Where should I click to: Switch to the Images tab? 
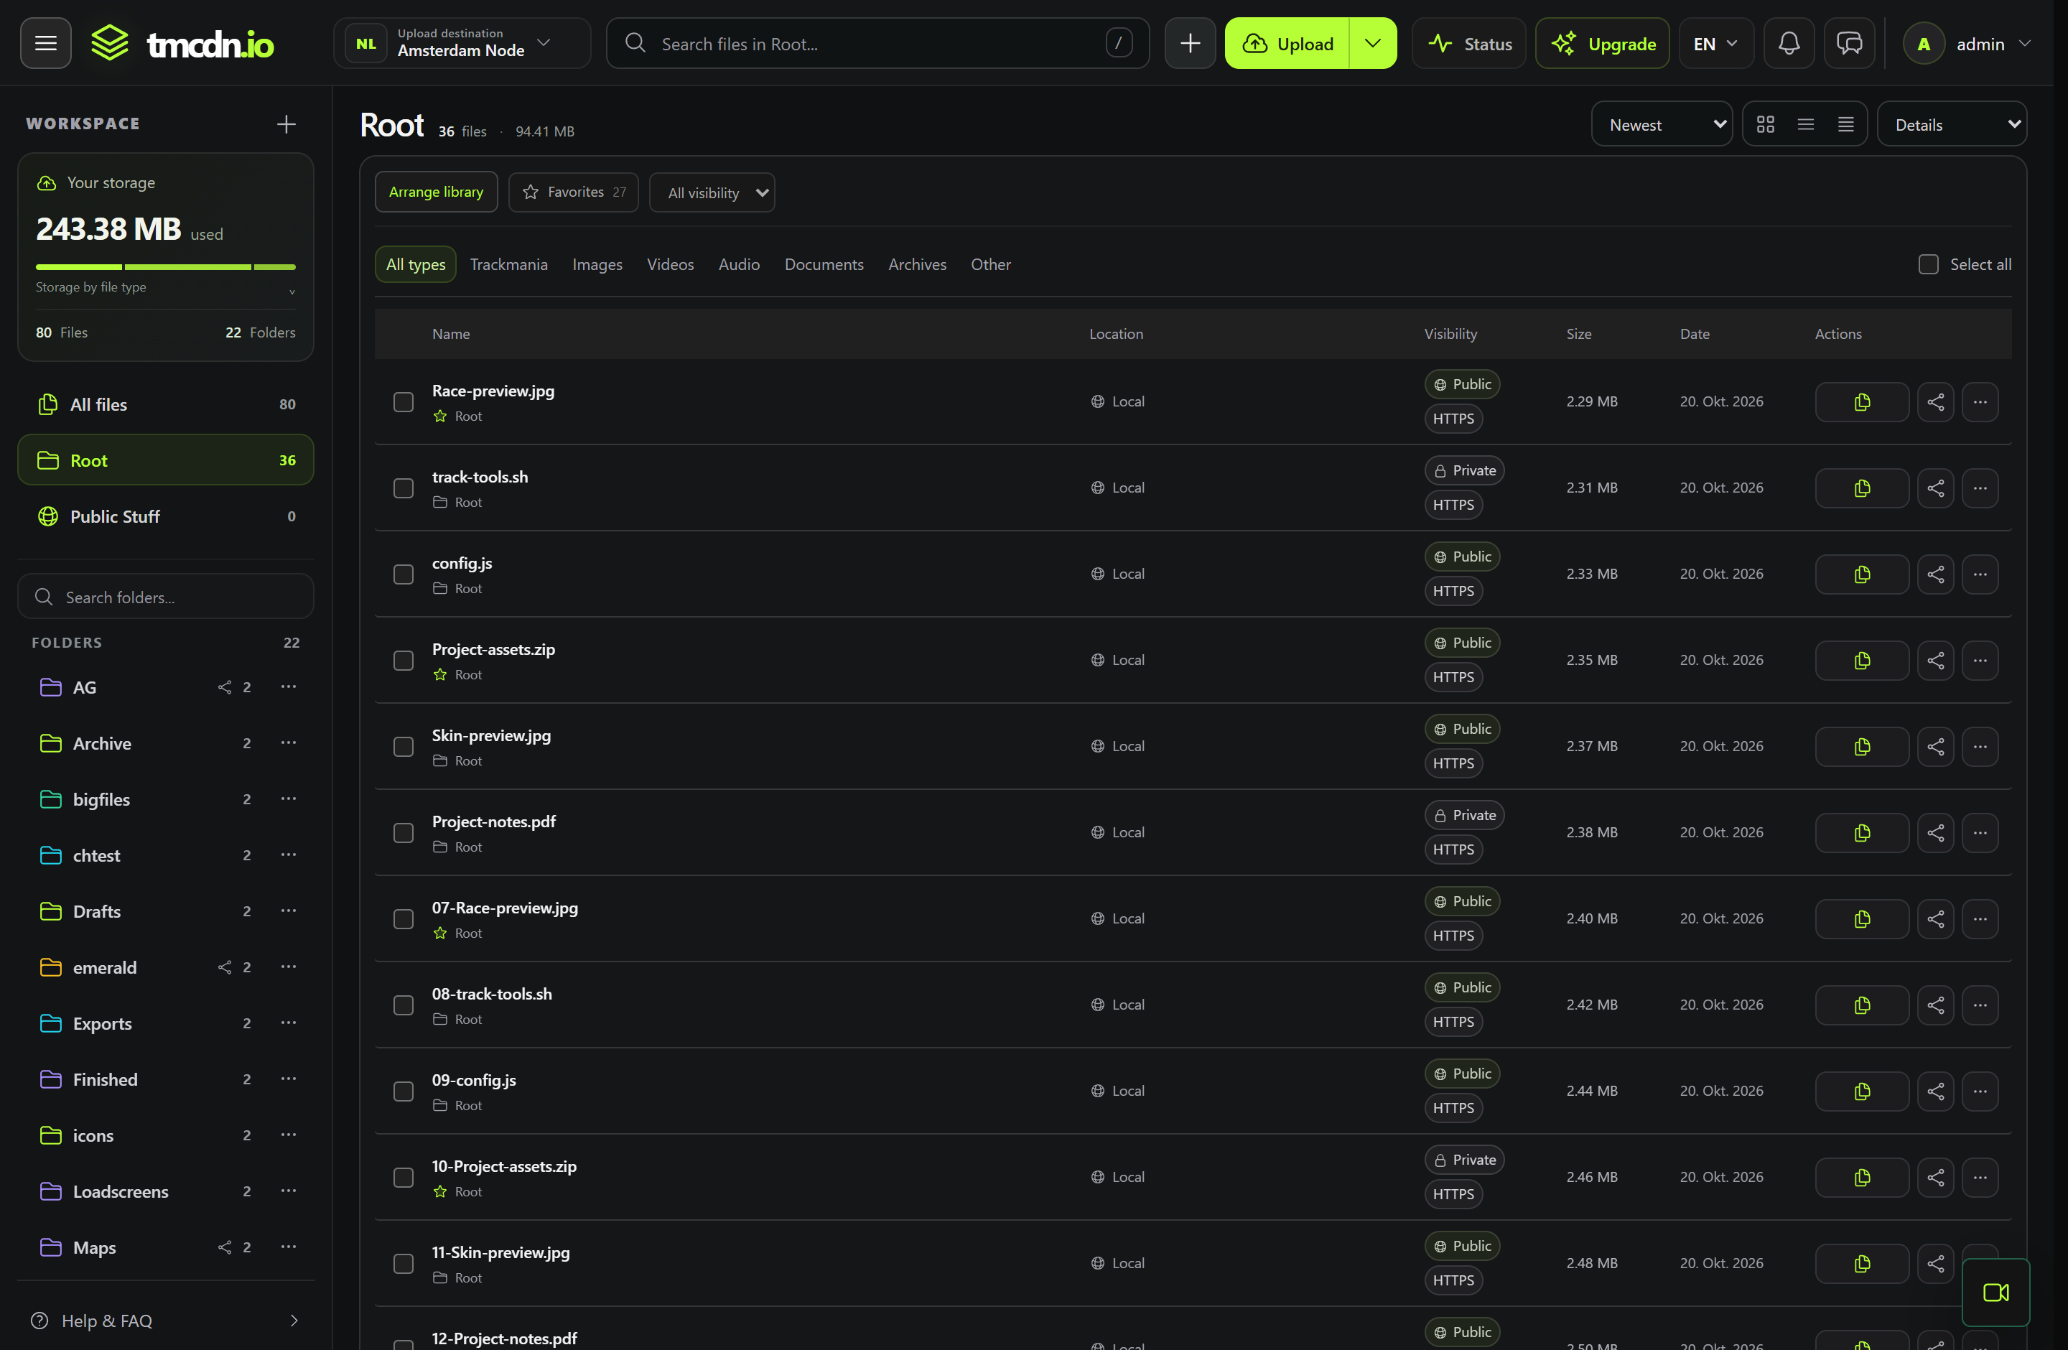[x=597, y=264]
